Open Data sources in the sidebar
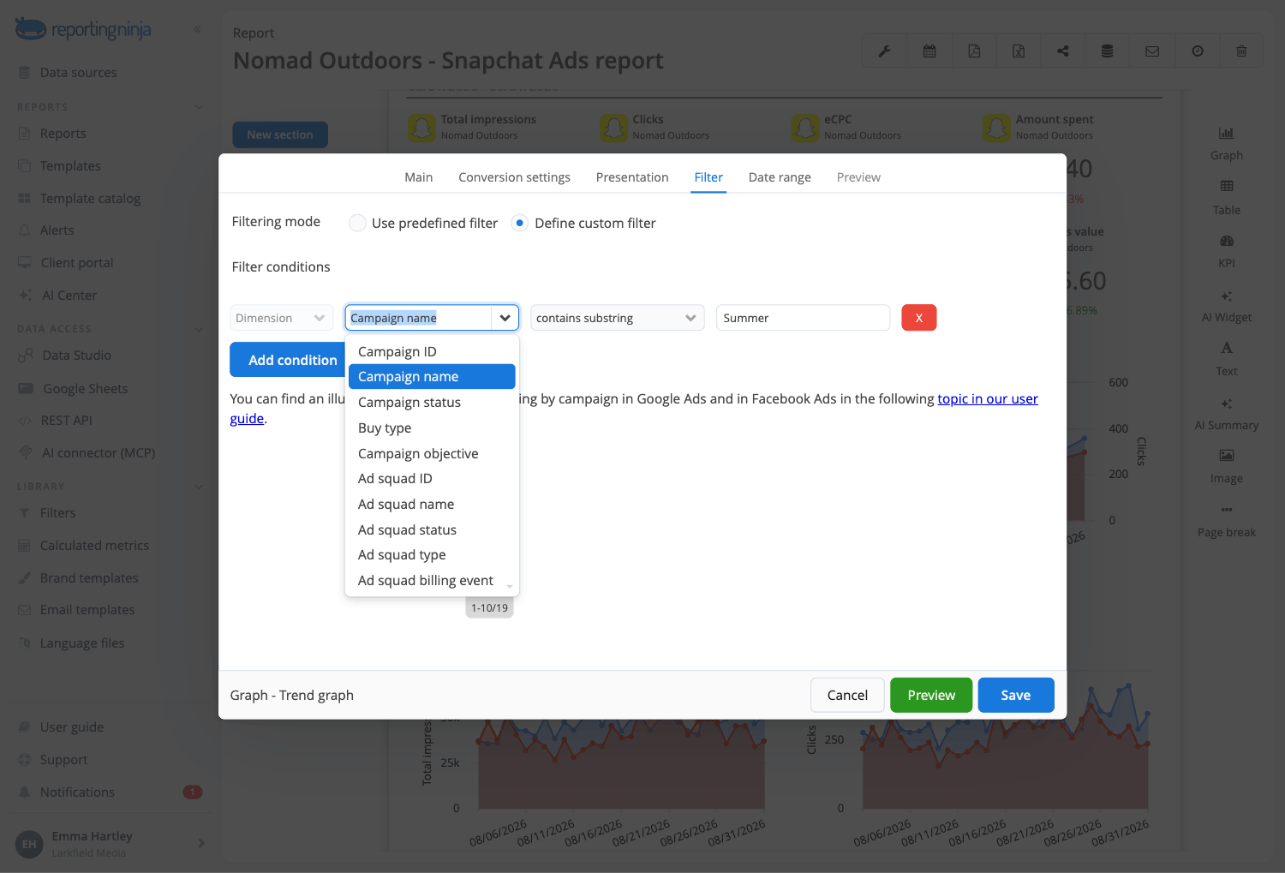This screenshot has height=873, width=1285. pyautogui.click(x=78, y=73)
